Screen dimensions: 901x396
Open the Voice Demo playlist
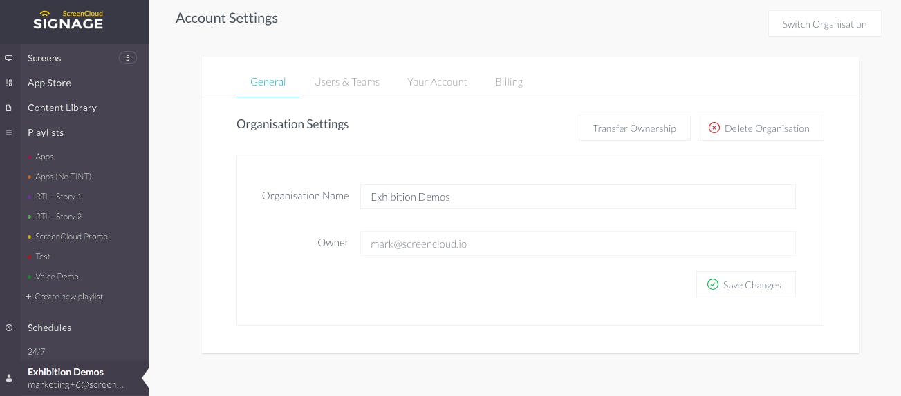point(57,277)
